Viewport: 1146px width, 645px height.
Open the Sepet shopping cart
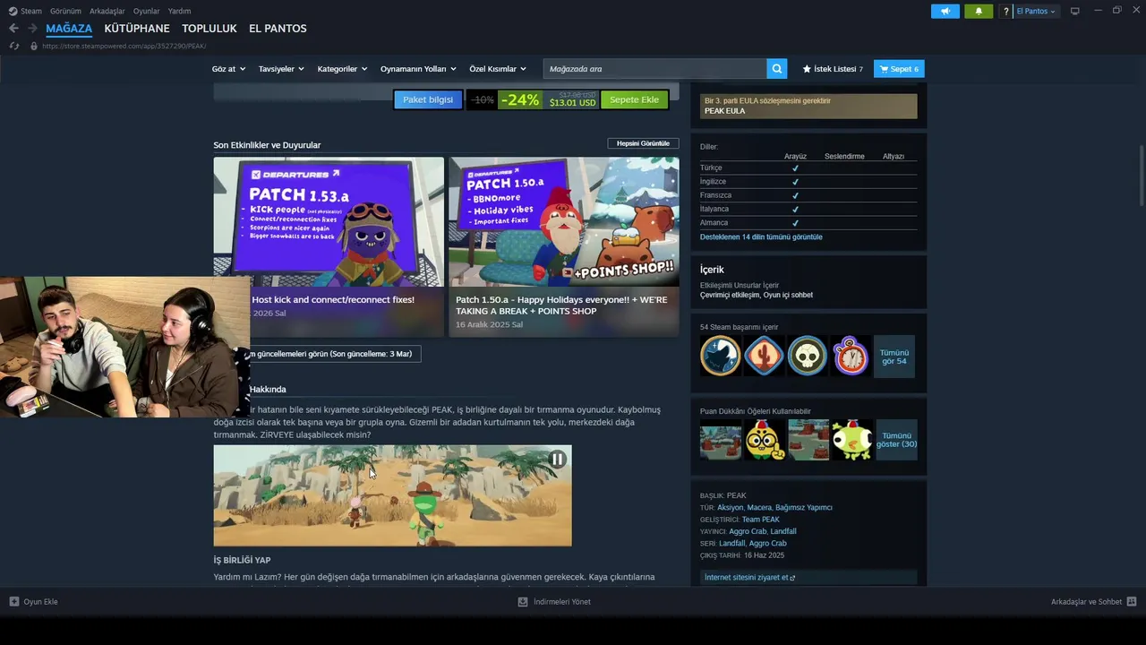[x=899, y=69]
